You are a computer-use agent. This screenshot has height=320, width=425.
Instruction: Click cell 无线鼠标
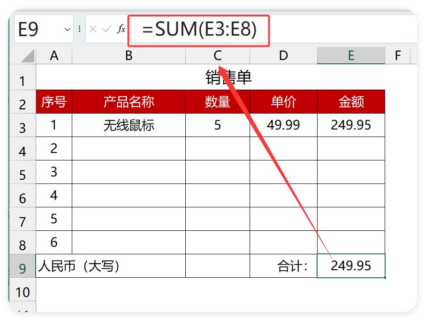129,125
